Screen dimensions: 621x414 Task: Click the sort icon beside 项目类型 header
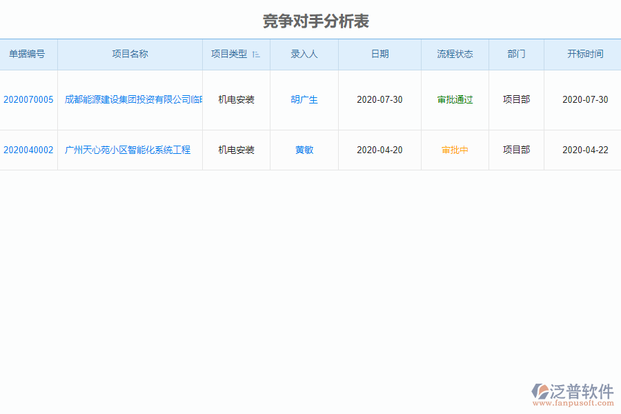256,54
